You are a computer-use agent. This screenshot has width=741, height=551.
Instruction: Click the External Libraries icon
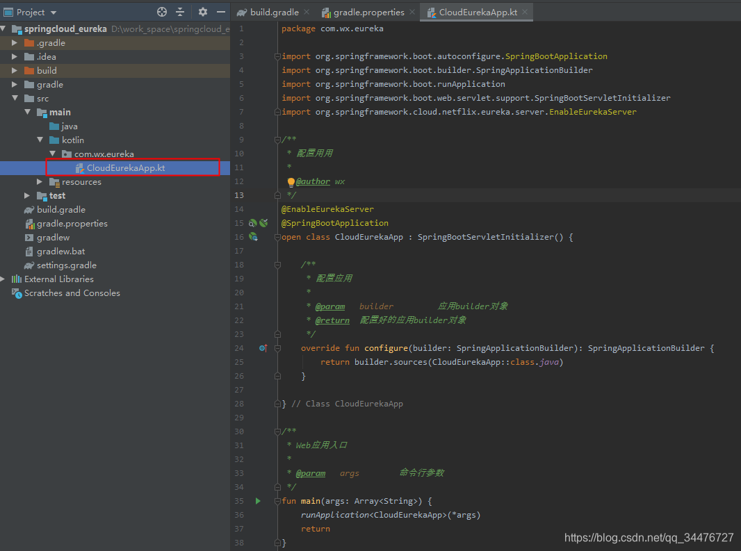tap(17, 279)
